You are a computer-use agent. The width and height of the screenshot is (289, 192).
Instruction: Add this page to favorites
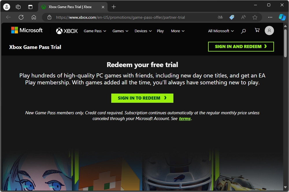click(255, 17)
